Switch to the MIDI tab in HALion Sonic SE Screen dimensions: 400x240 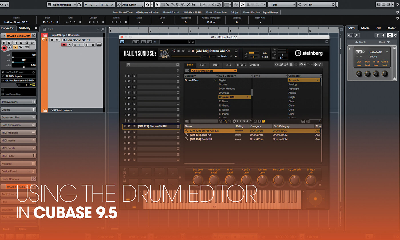(216, 65)
